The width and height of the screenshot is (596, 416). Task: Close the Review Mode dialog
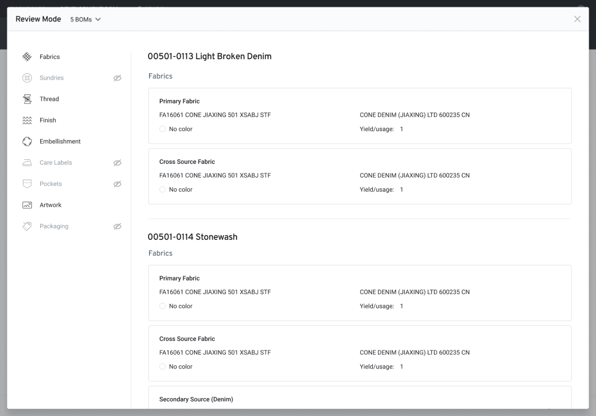tap(577, 19)
